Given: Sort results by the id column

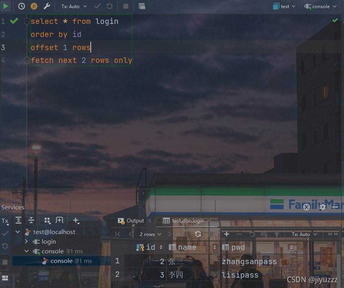Looking at the screenshot, I should 151,247.
